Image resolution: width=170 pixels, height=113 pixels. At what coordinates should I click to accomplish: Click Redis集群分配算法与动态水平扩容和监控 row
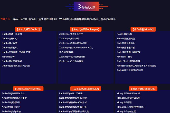136,66
